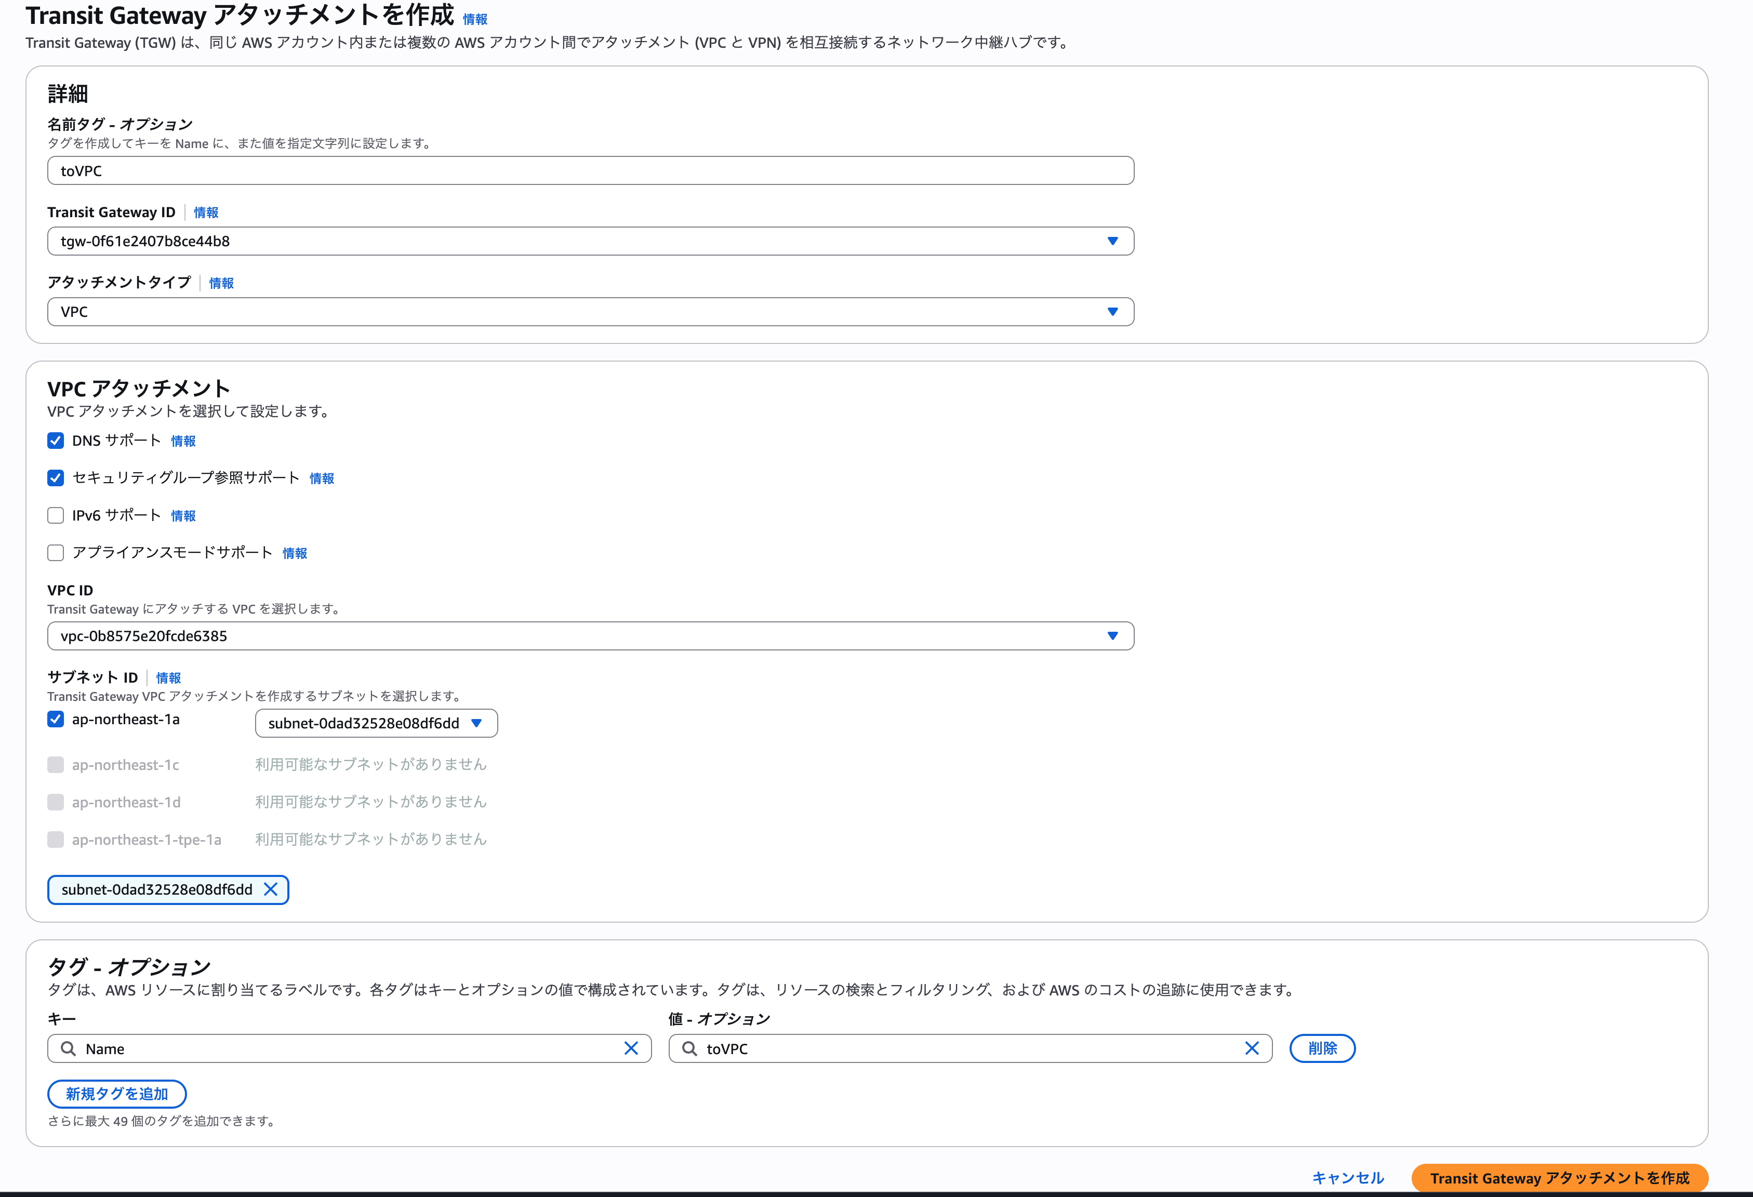
Task: Click the search icon in the tag value field
Action: point(689,1048)
